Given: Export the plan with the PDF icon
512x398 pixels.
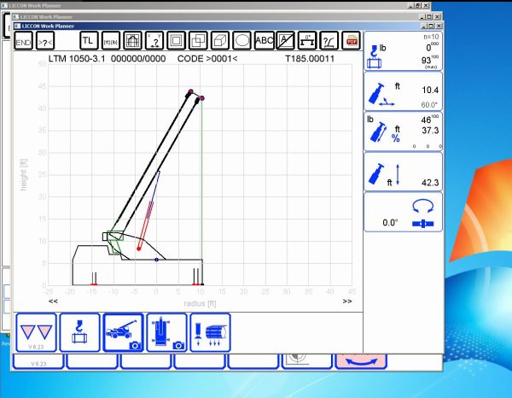Looking at the screenshot, I should pos(351,41).
